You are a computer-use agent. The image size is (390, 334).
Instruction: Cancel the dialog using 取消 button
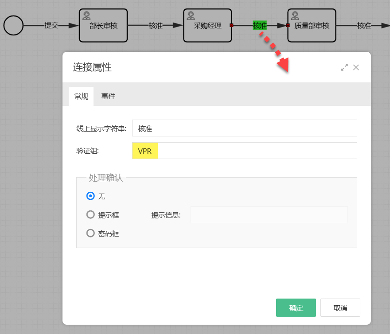(340, 307)
